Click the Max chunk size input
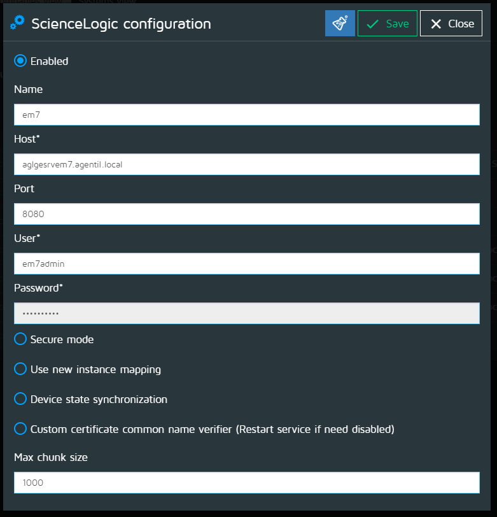Screen dimensions: 497x517 click(246, 483)
